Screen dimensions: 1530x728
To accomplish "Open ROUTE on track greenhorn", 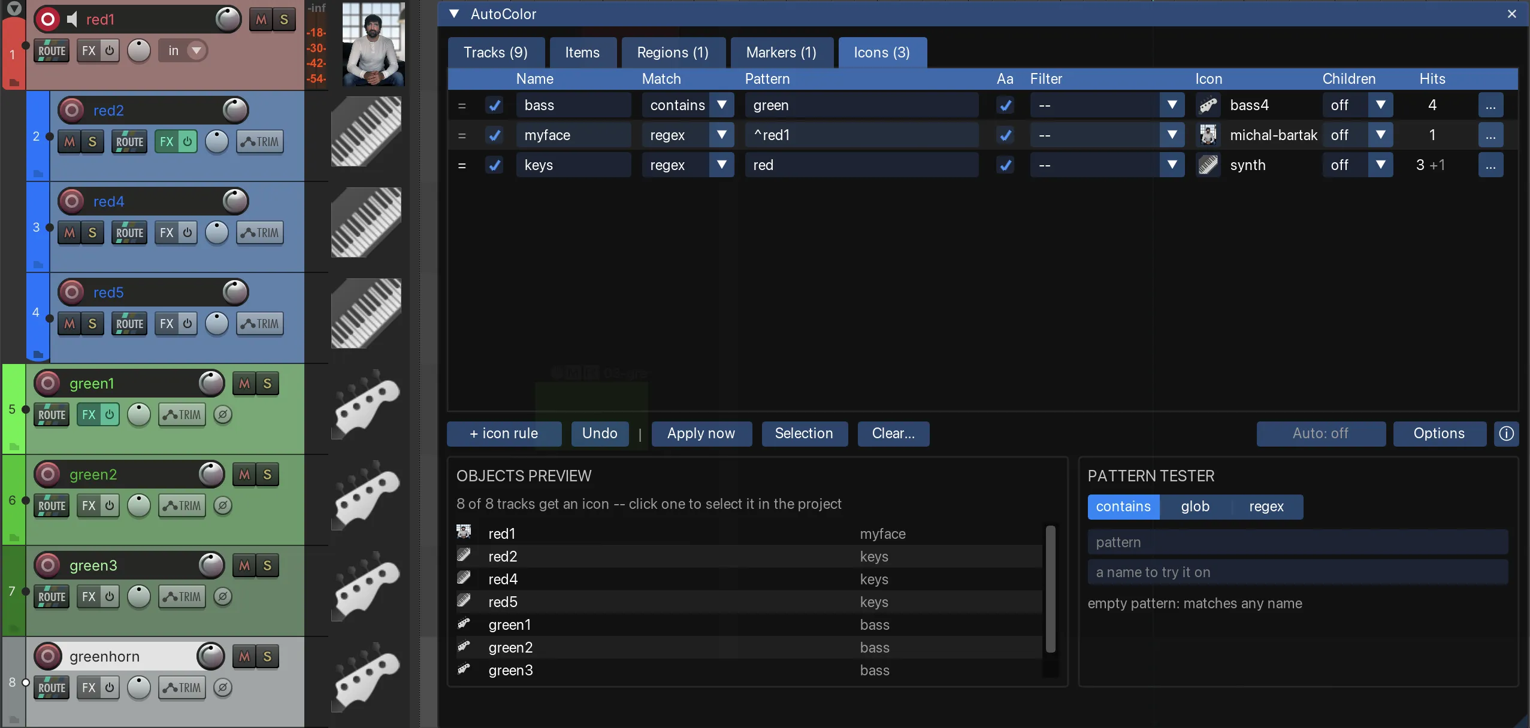I will [52, 687].
